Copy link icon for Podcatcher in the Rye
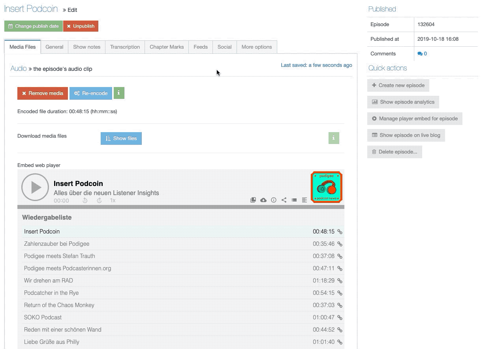483x349 pixels. [x=340, y=293]
